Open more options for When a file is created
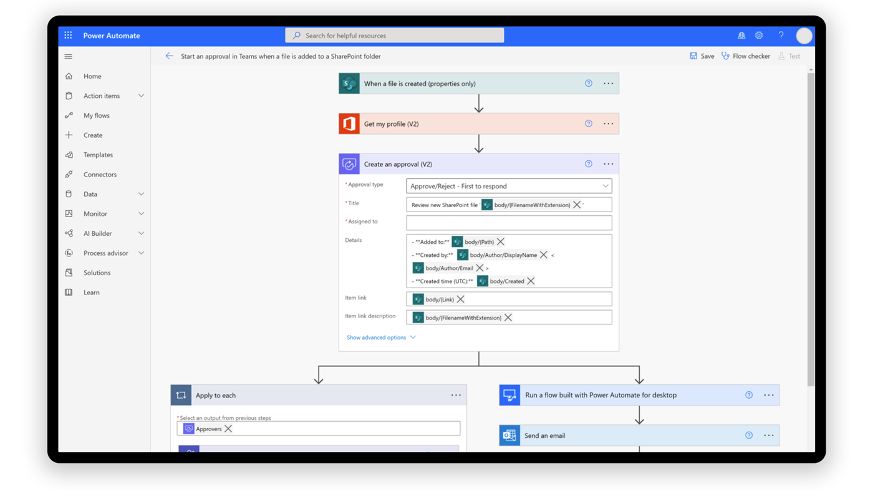Image resolution: width=873 pixels, height=491 pixels. pos(609,84)
